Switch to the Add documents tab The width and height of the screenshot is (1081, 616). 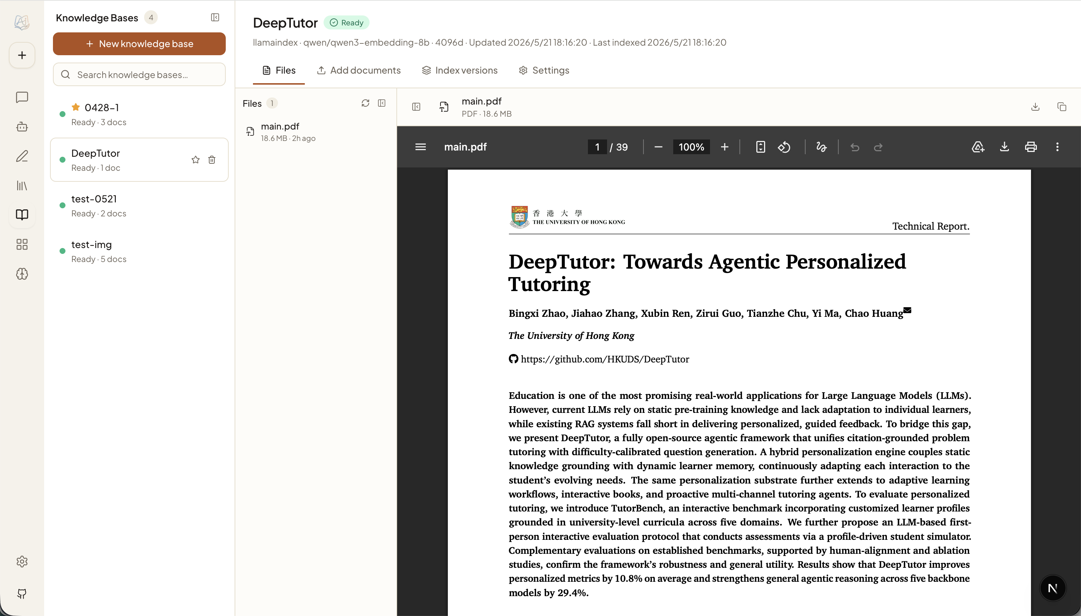click(x=359, y=70)
